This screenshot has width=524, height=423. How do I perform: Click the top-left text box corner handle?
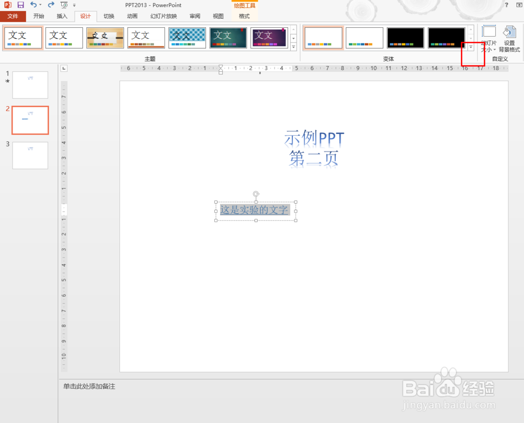pyautogui.click(x=216, y=202)
